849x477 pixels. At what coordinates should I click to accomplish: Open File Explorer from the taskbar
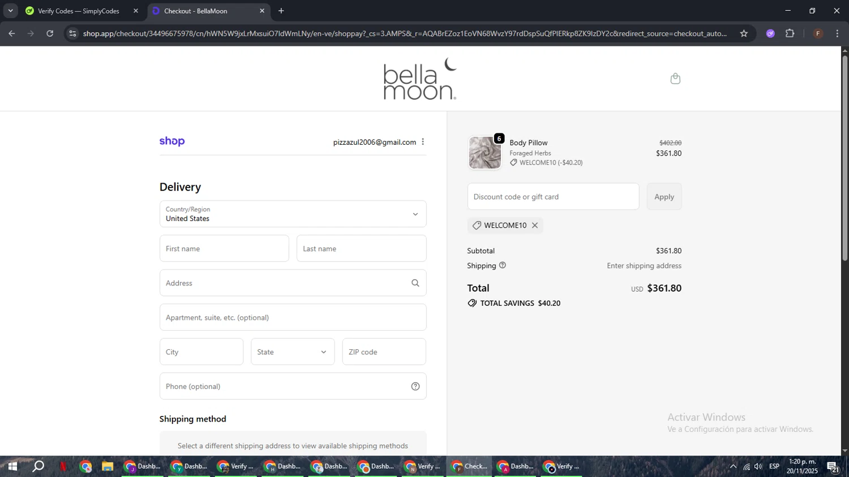107,466
